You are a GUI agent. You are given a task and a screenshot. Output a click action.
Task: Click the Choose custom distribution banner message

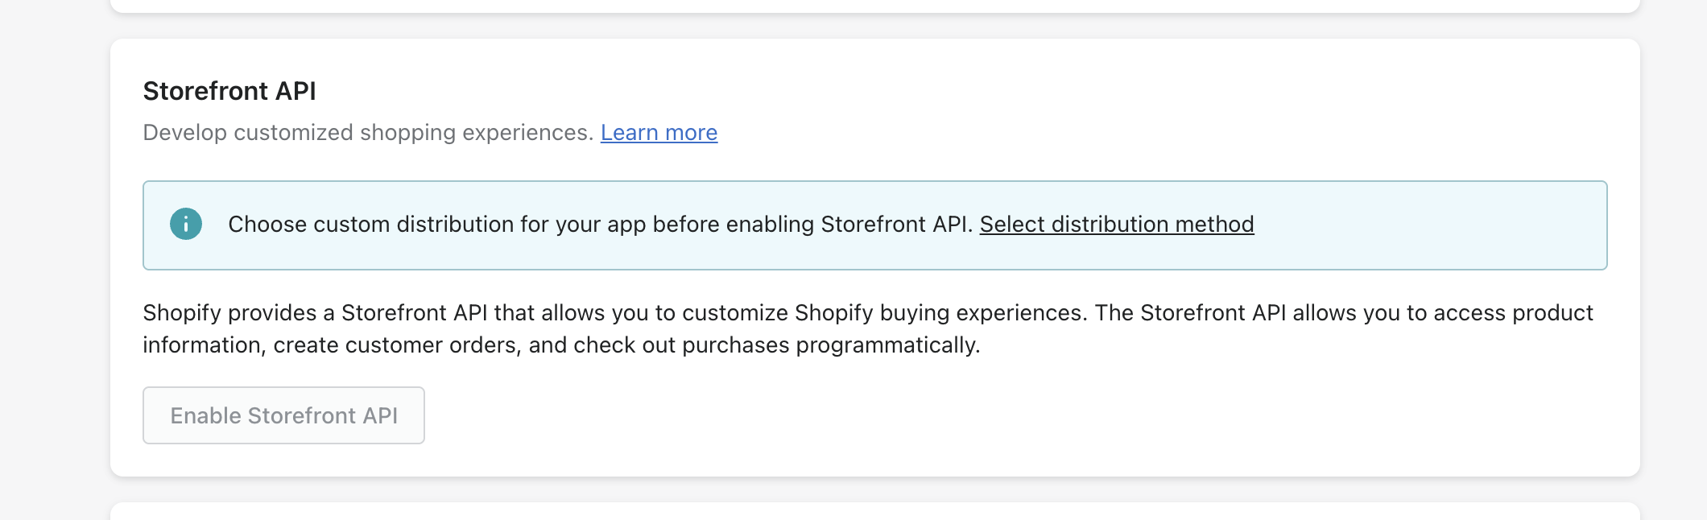[x=600, y=225]
